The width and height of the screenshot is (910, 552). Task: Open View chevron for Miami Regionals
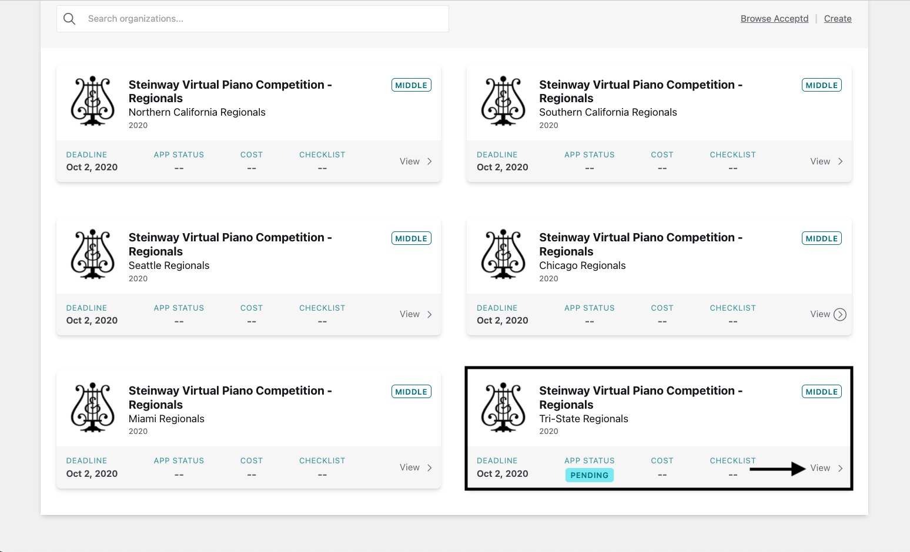click(x=430, y=468)
